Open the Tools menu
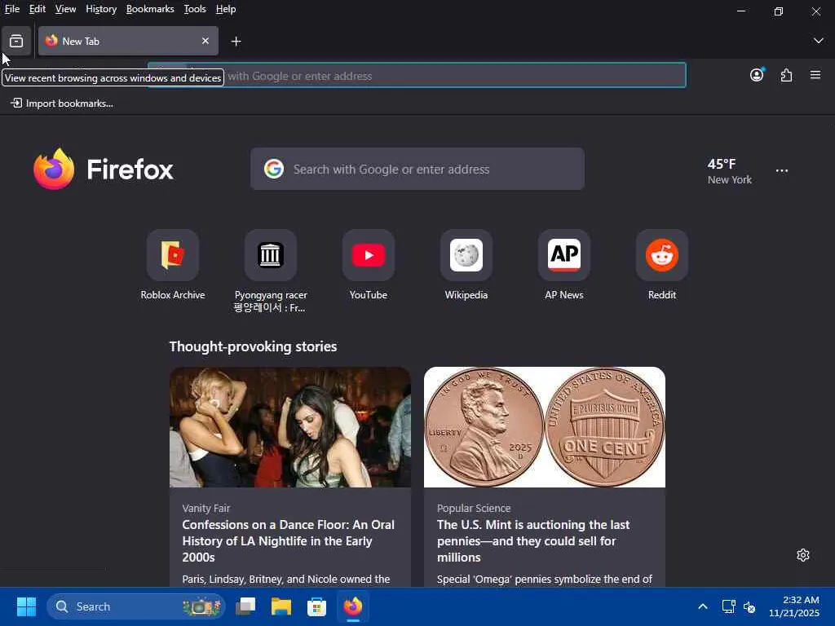Screen dimensions: 835x626 click(195, 9)
